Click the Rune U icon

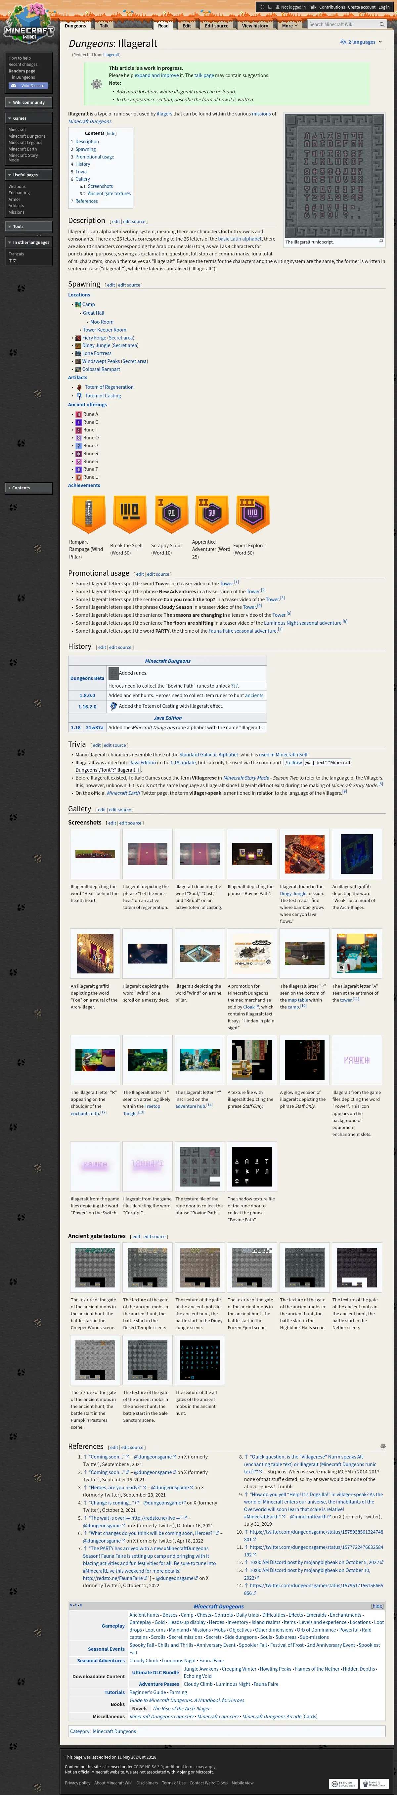[79, 477]
